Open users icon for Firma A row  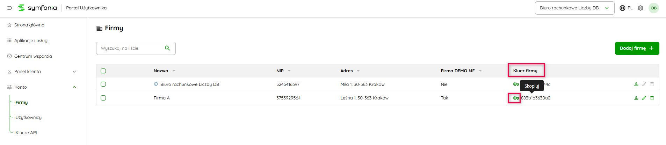(636, 98)
